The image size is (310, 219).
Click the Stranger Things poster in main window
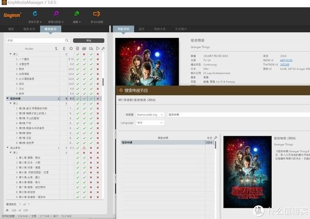coord(147,62)
